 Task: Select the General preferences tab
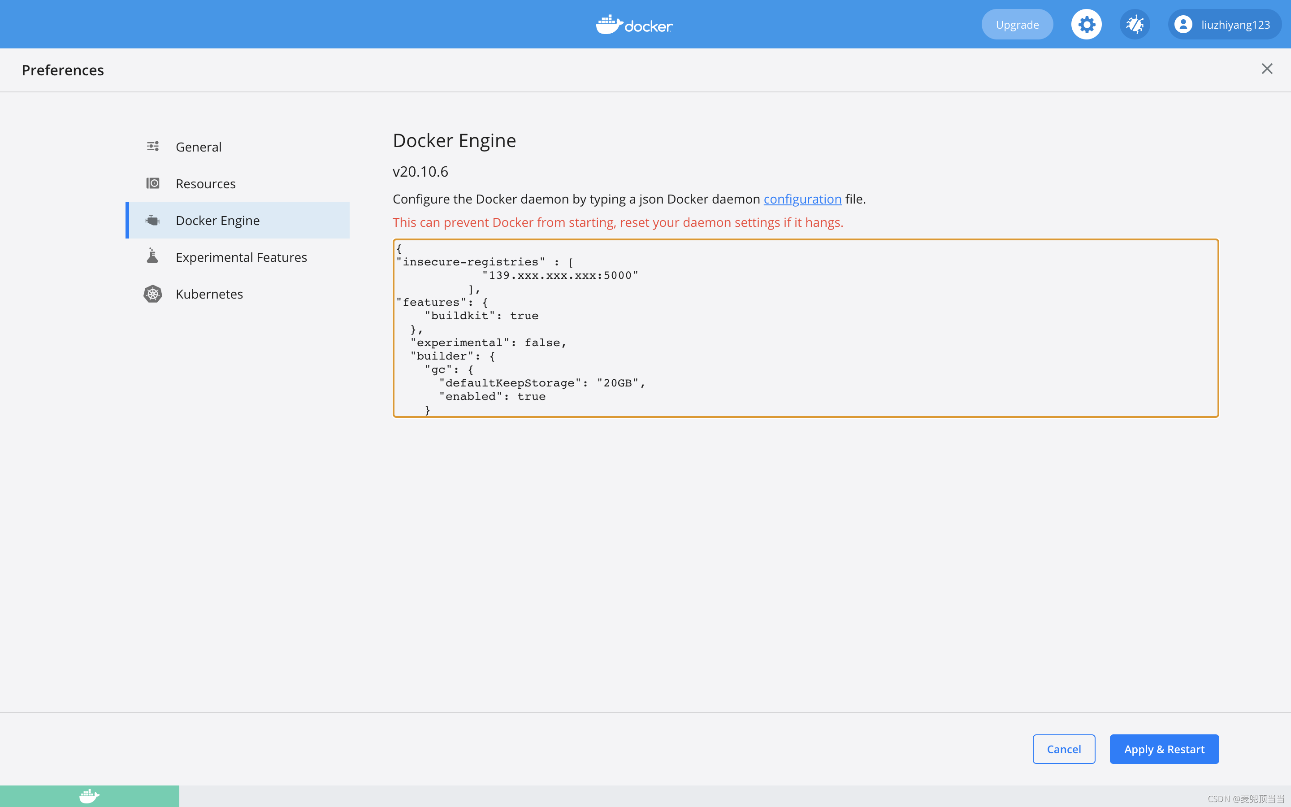pyautogui.click(x=238, y=147)
